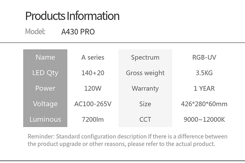Select the 426*280*60mm size value

[x=204, y=104]
